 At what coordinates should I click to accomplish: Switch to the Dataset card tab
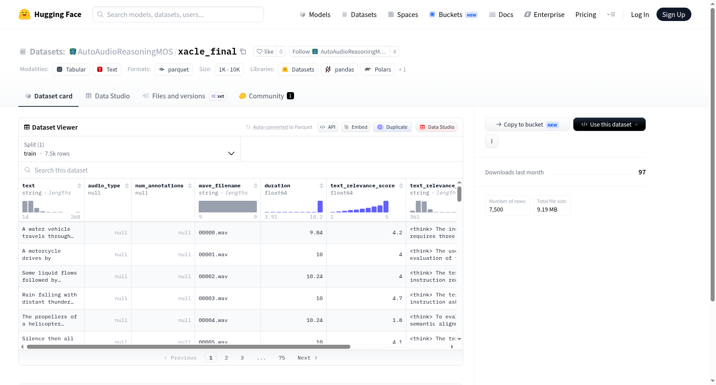[48, 96]
